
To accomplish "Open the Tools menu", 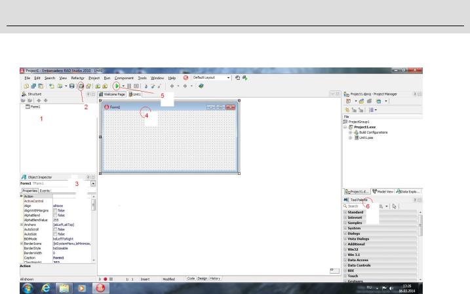I will (142, 78).
